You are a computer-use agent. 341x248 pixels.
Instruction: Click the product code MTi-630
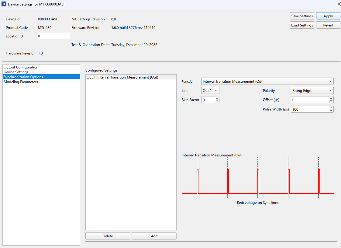tap(45, 28)
